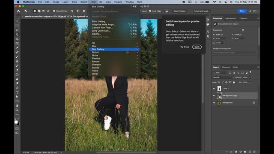Click the Background layer thumbnail
Viewport: 274px width, 154px height.
pyautogui.click(x=219, y=103)
